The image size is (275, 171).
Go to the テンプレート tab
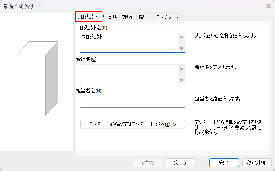[167, 17]
